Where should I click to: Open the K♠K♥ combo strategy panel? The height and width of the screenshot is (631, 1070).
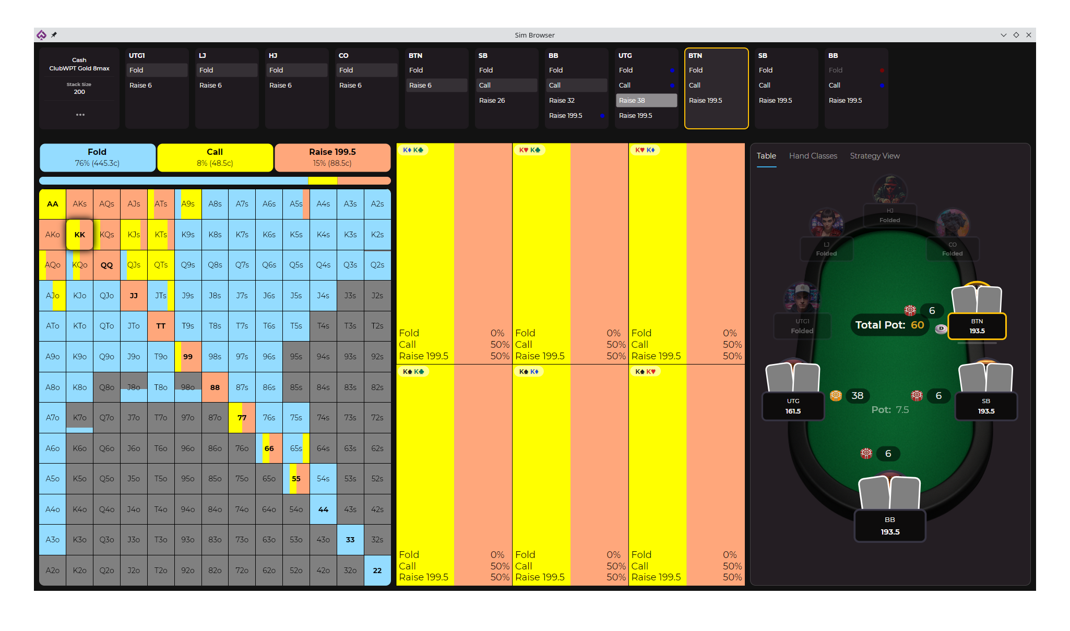(687, 475)
